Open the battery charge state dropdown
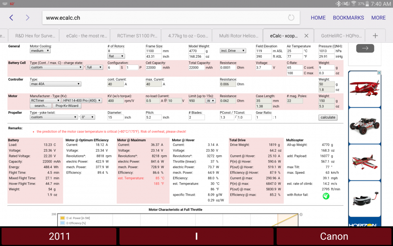This screenshot has width=393, height=246. 95,67
